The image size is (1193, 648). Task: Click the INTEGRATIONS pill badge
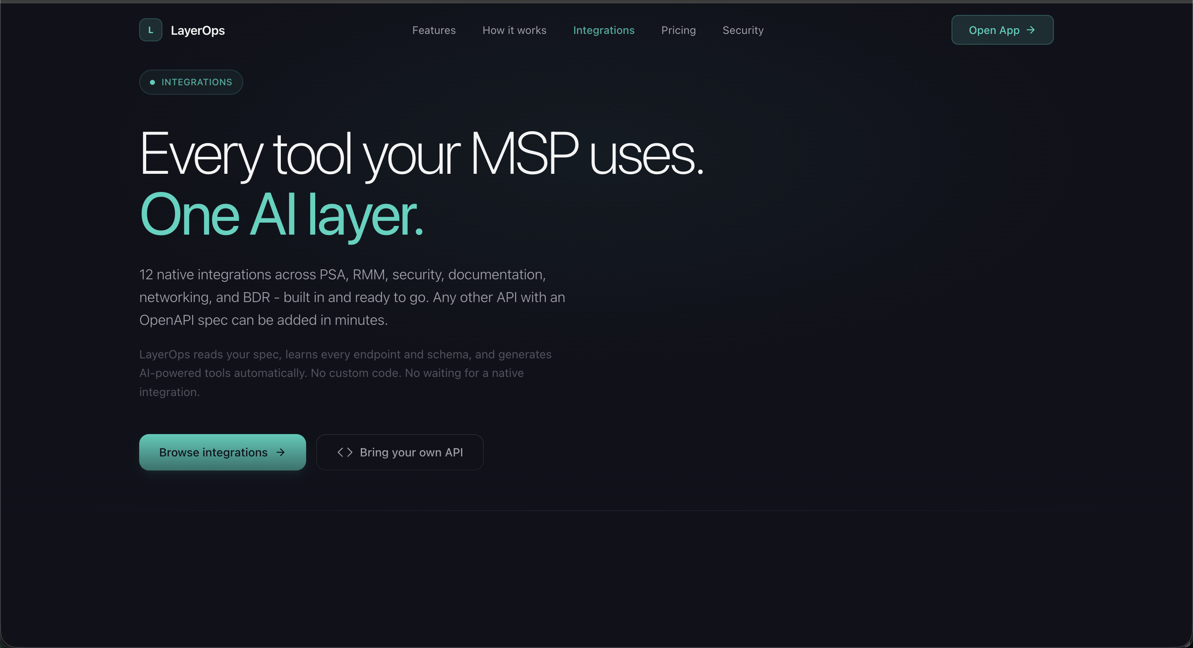(x=191, y=82)
